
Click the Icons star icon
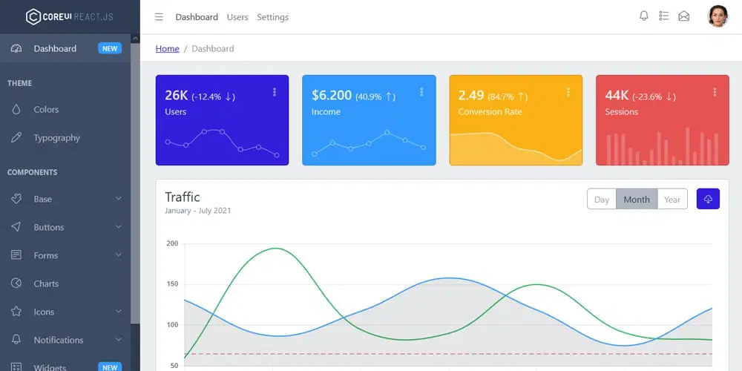[x=16, y=312]
